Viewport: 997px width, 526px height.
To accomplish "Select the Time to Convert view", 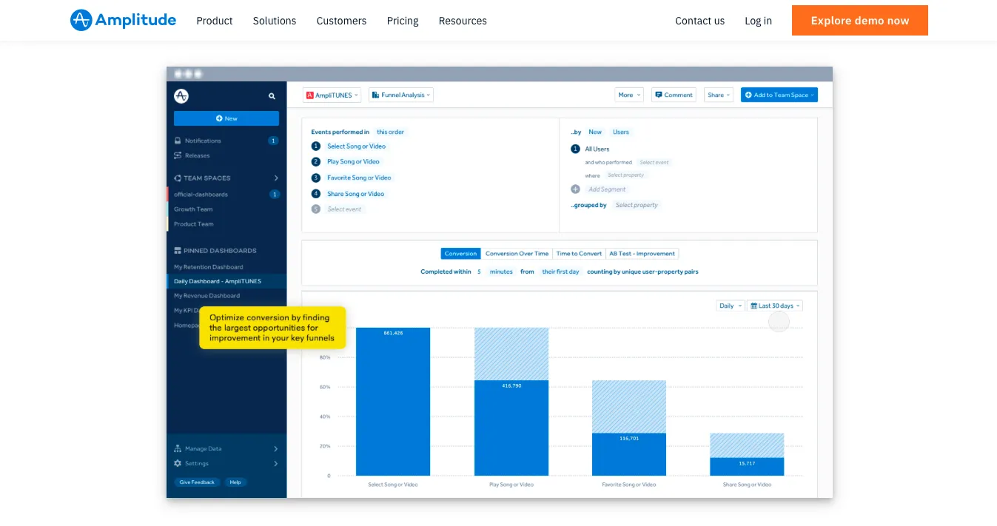I will click(579, 254).
